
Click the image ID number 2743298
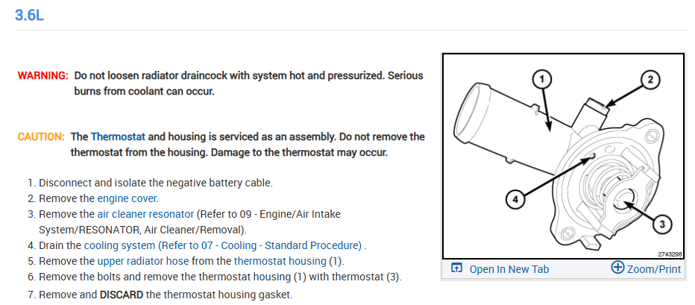(668, 254)
